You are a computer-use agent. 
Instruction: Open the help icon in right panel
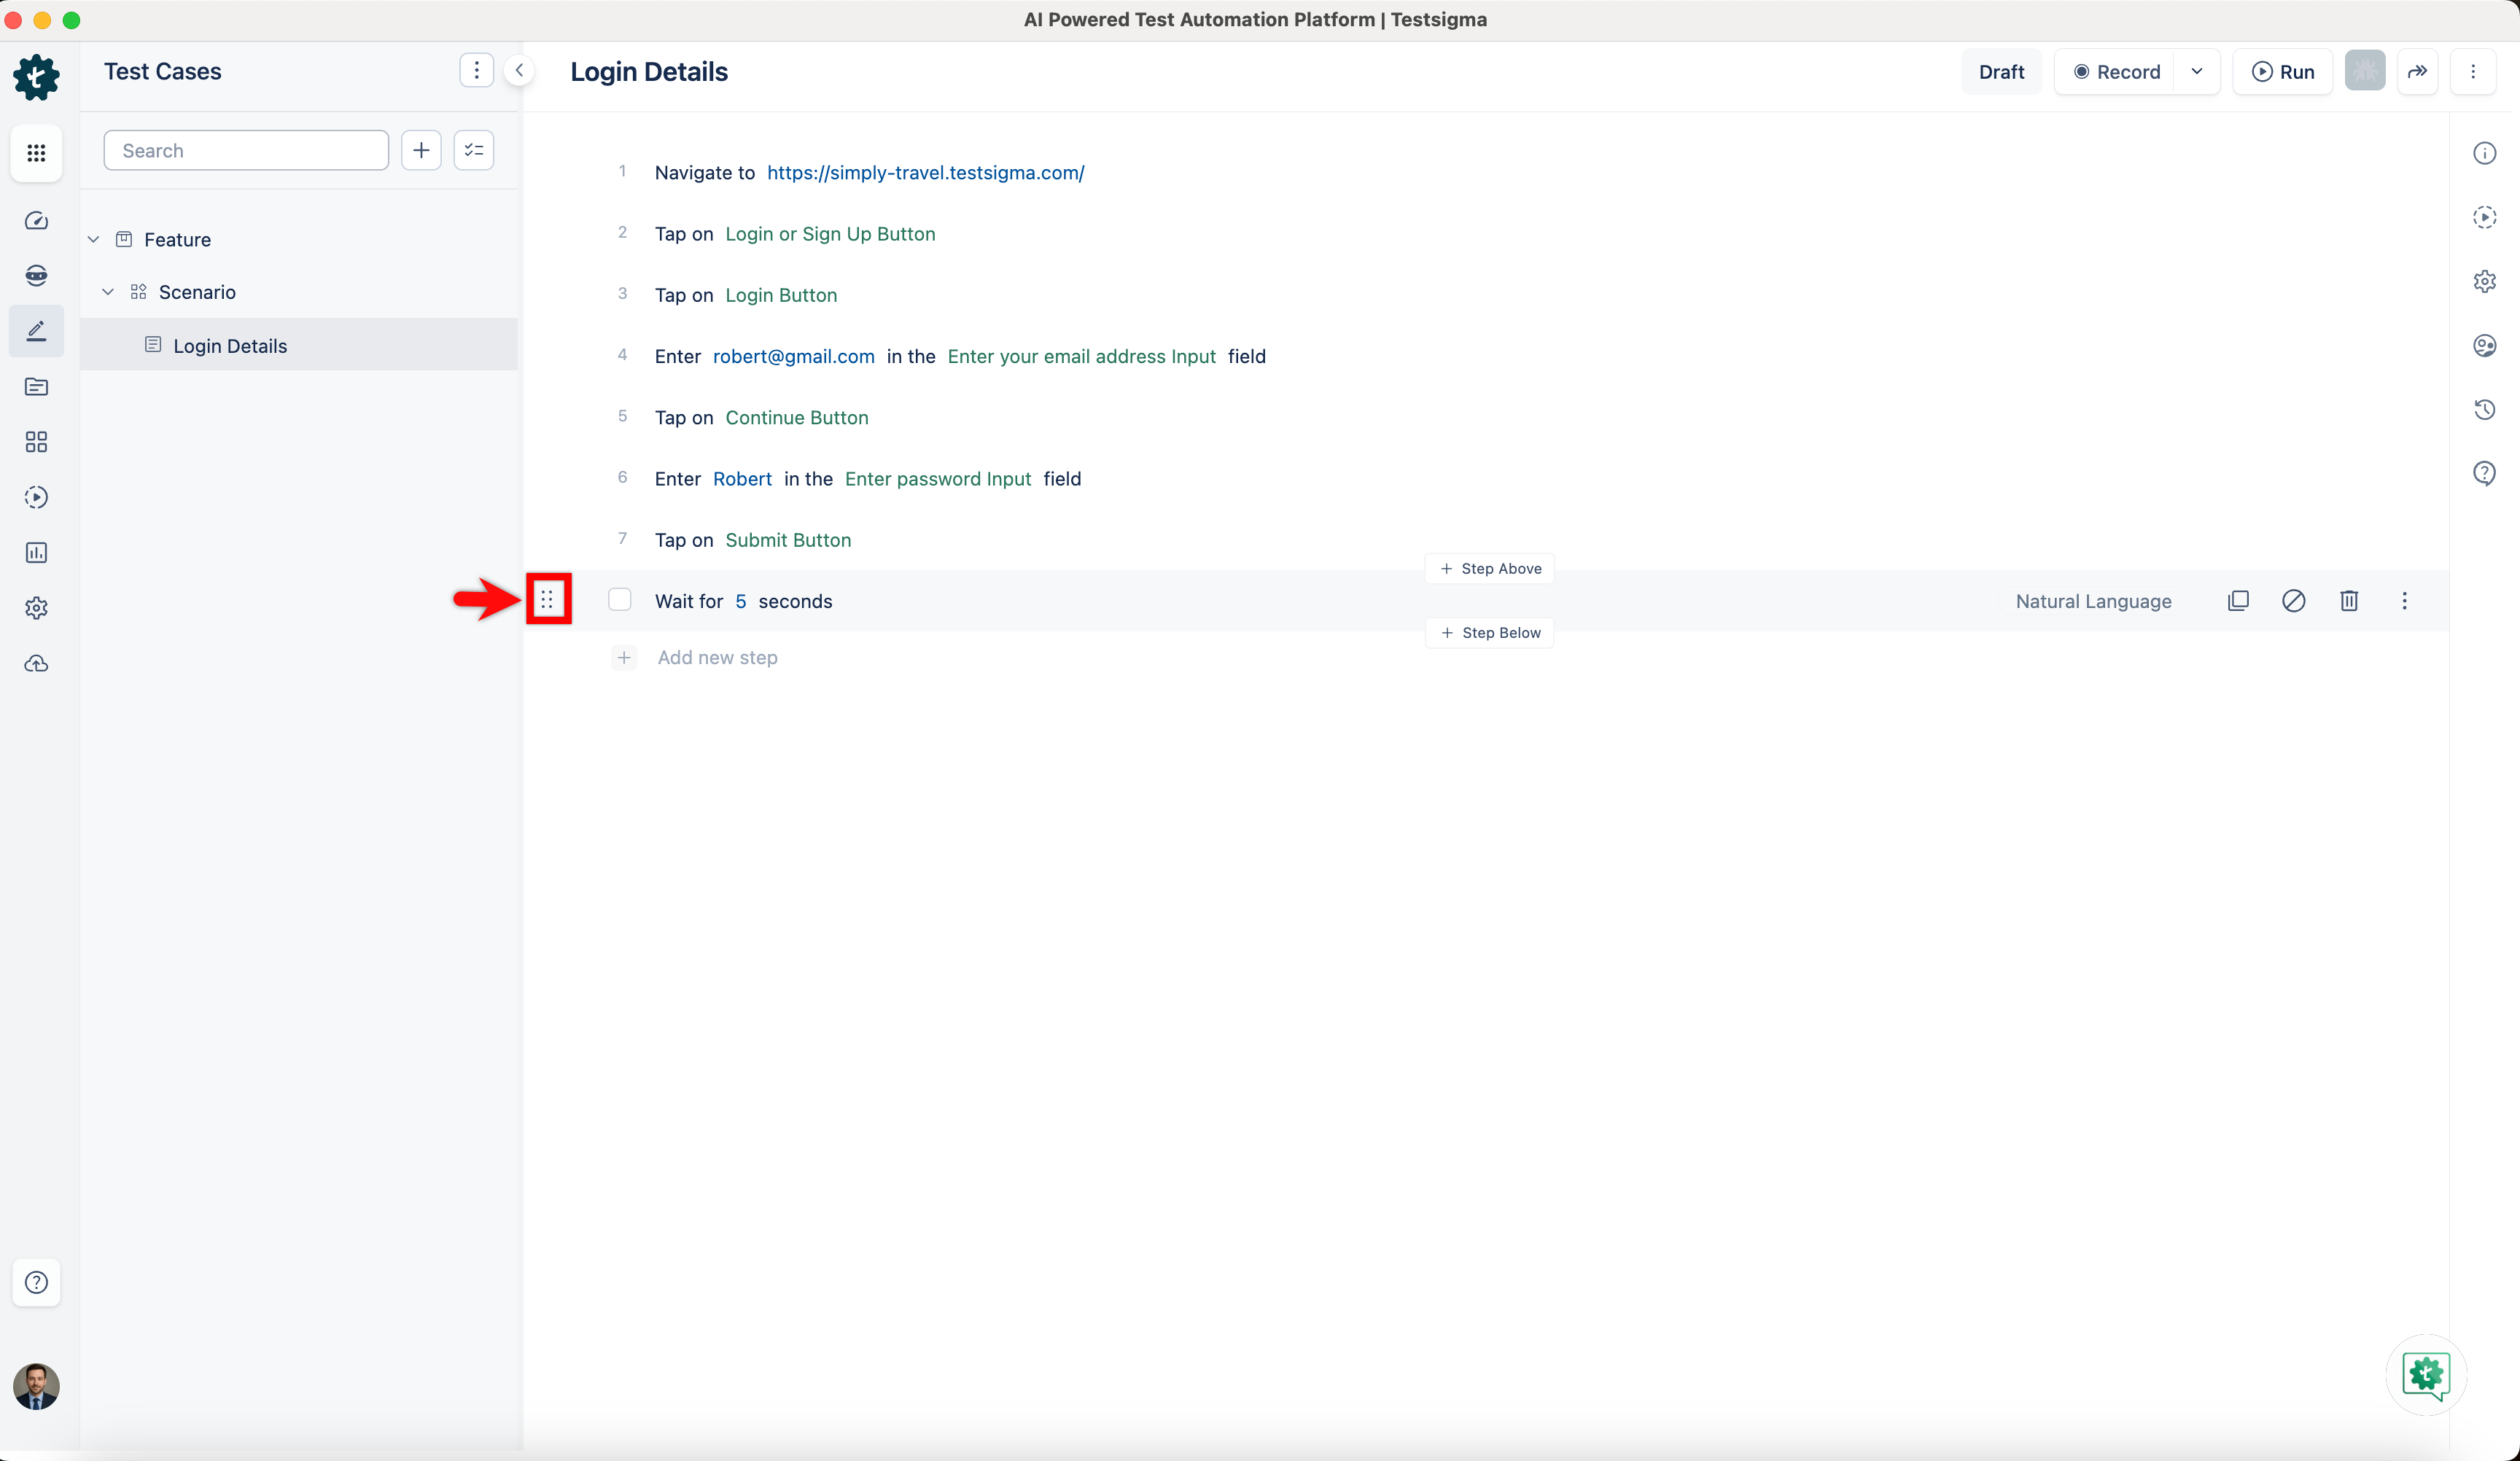(x=2485, y=473)
